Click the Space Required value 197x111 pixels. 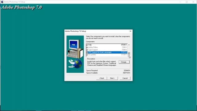click(x=127, y=71)
